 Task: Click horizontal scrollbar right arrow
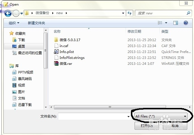pos(190,107)
